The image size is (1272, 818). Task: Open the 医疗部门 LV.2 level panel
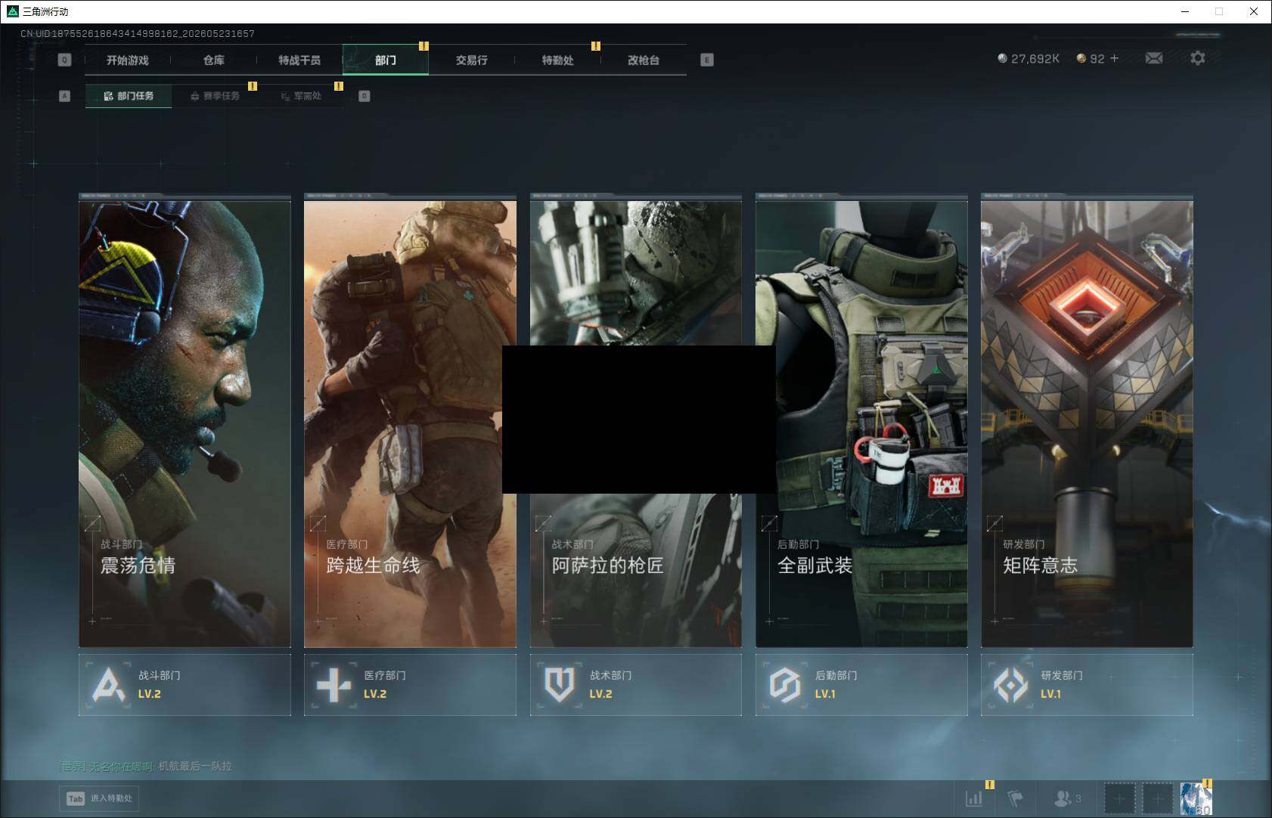point(410,685)
